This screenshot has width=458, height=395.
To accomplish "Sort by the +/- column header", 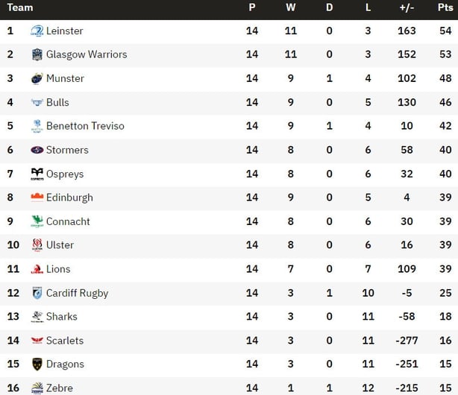I will pos(407,7).
